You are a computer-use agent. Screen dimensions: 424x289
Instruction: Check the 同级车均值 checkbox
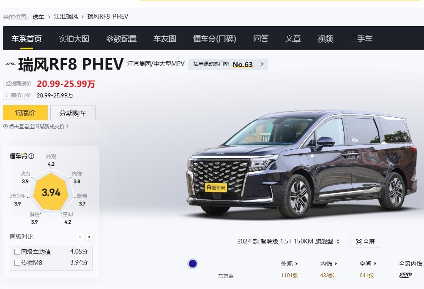point(17,252)
